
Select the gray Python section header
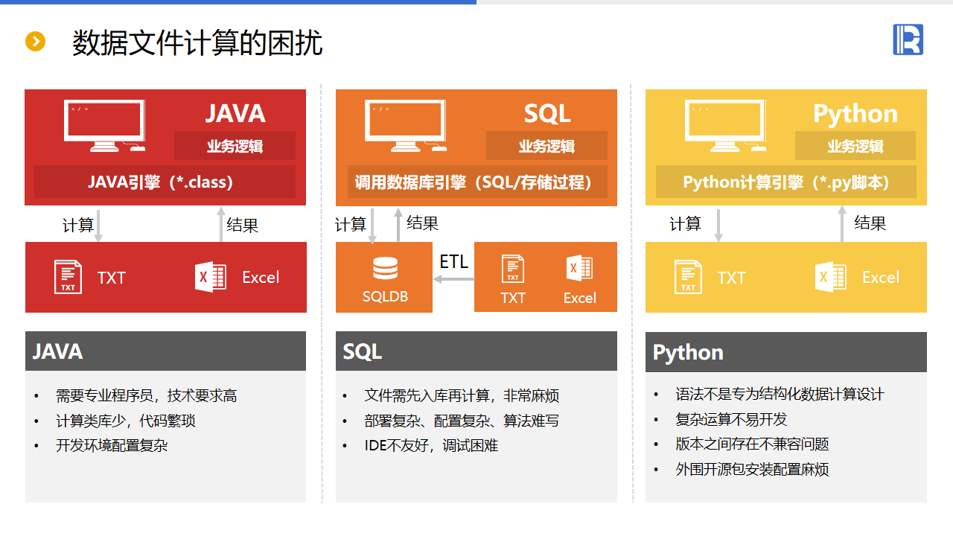coord(785,352)
